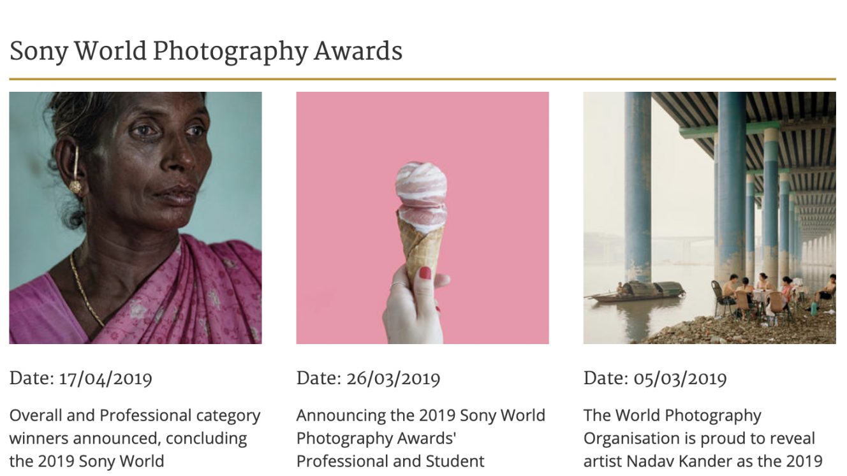This screenshot has height=476, width=847.
Task: Click the text 'winners announced, concluding'
Action: 128,438
